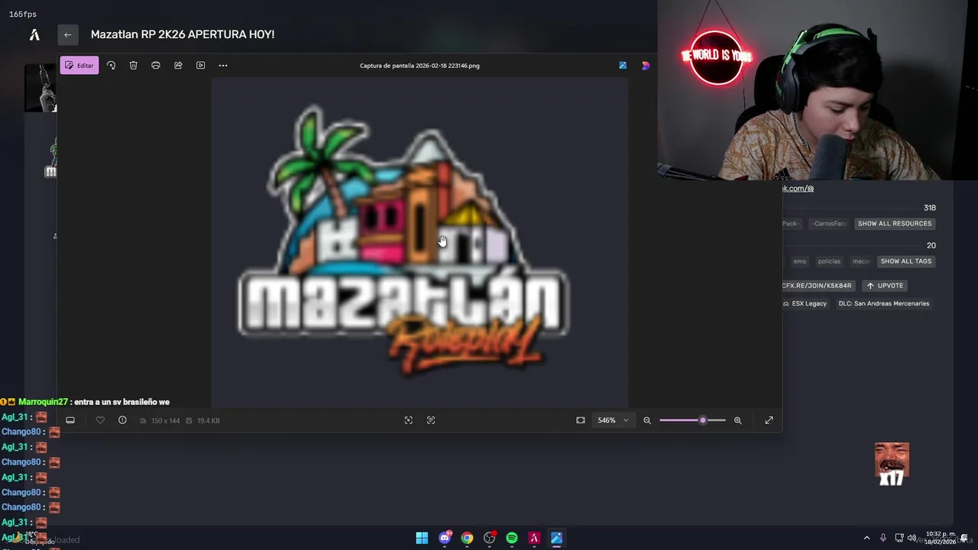
Task: Select the policias tag
Action: coord(829,261)
